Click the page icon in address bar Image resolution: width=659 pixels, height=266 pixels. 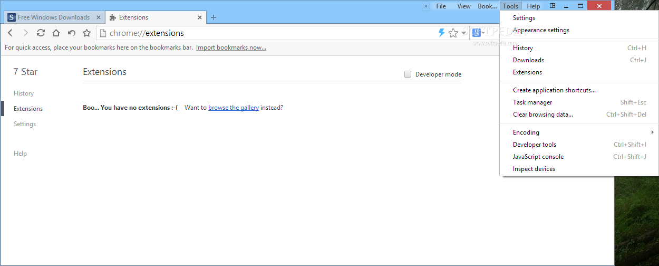103,33
